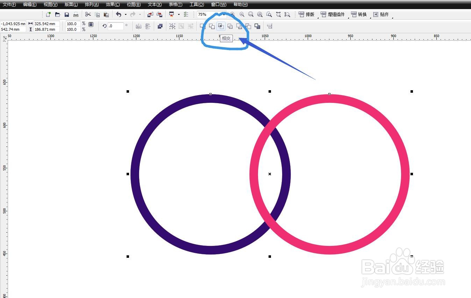Click the object height field 186.871 mm
The width and height of the screenshot is (471, 298).
(x=47, y=29)
